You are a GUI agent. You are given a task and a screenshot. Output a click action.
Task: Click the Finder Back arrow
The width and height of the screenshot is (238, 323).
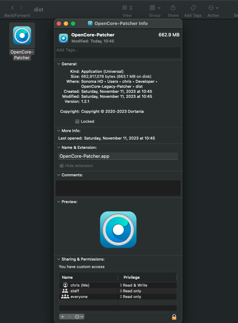pos(12,8)
